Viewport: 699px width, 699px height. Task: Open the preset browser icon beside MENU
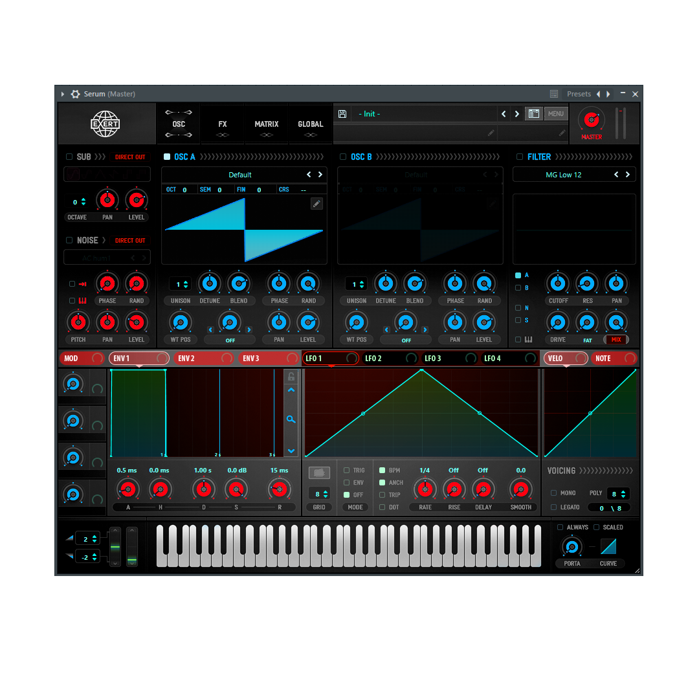pos(533,114)
